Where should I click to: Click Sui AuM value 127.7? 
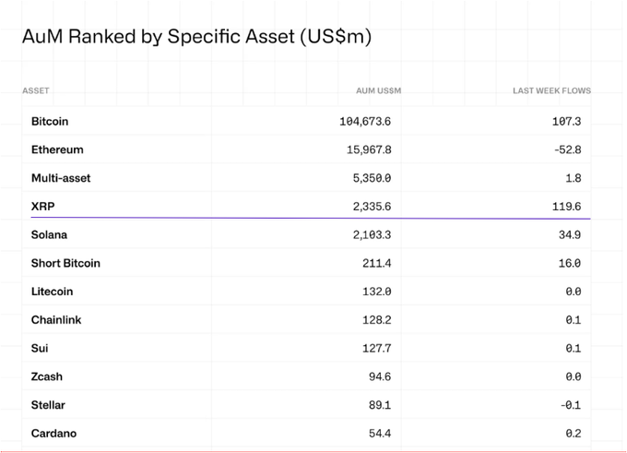pos(377,349)
